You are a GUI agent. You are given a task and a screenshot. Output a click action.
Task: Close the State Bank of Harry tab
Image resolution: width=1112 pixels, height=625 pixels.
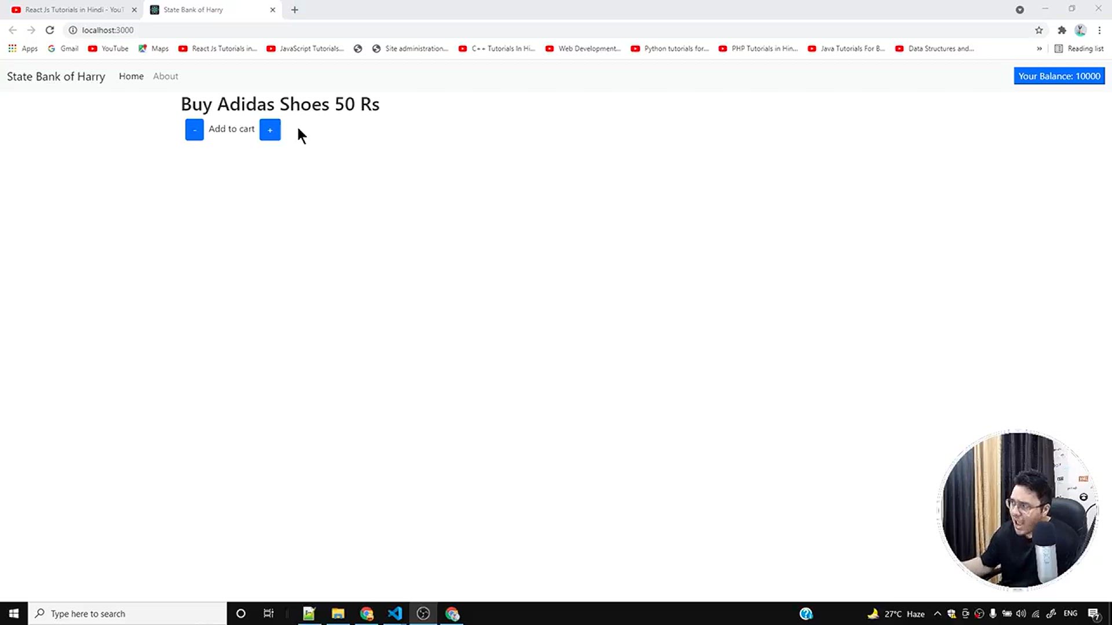pyautogui.click(x=273, y=10)
